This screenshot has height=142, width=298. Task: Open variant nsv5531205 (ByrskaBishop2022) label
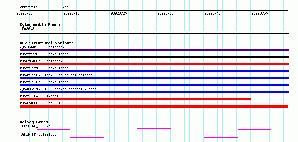(49, 82)
